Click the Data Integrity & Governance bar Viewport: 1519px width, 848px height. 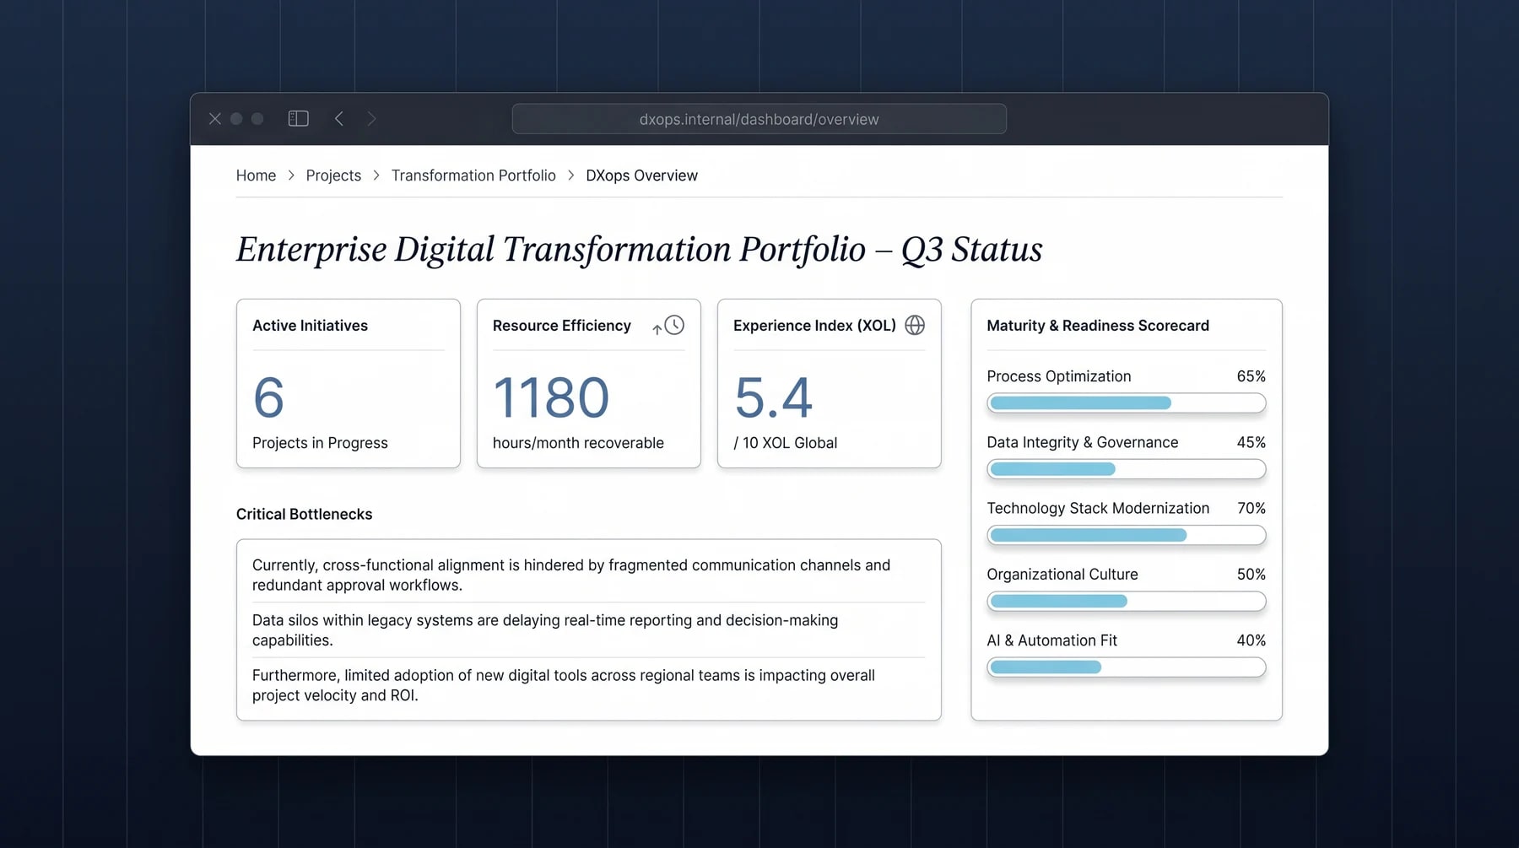(1126, 469)
